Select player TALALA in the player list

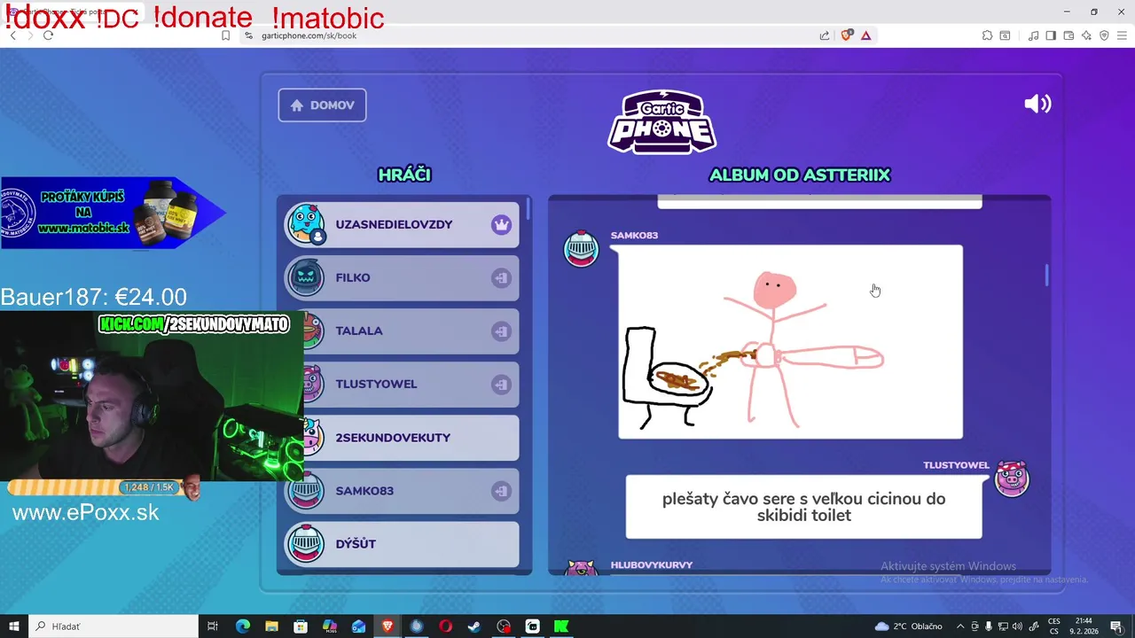point(402,331)
